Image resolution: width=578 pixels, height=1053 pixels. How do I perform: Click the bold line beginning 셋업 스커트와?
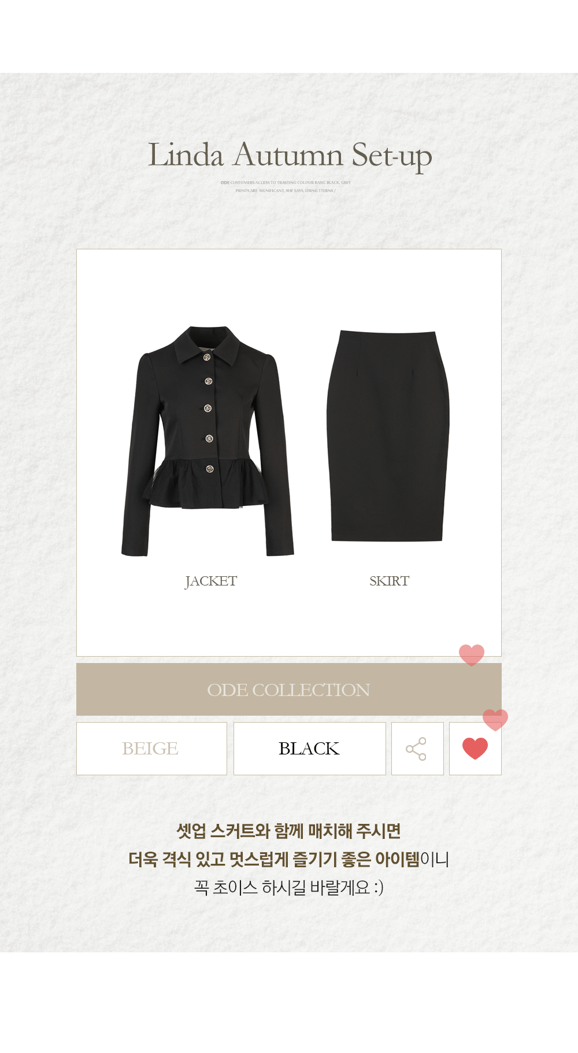click(288, 831)
